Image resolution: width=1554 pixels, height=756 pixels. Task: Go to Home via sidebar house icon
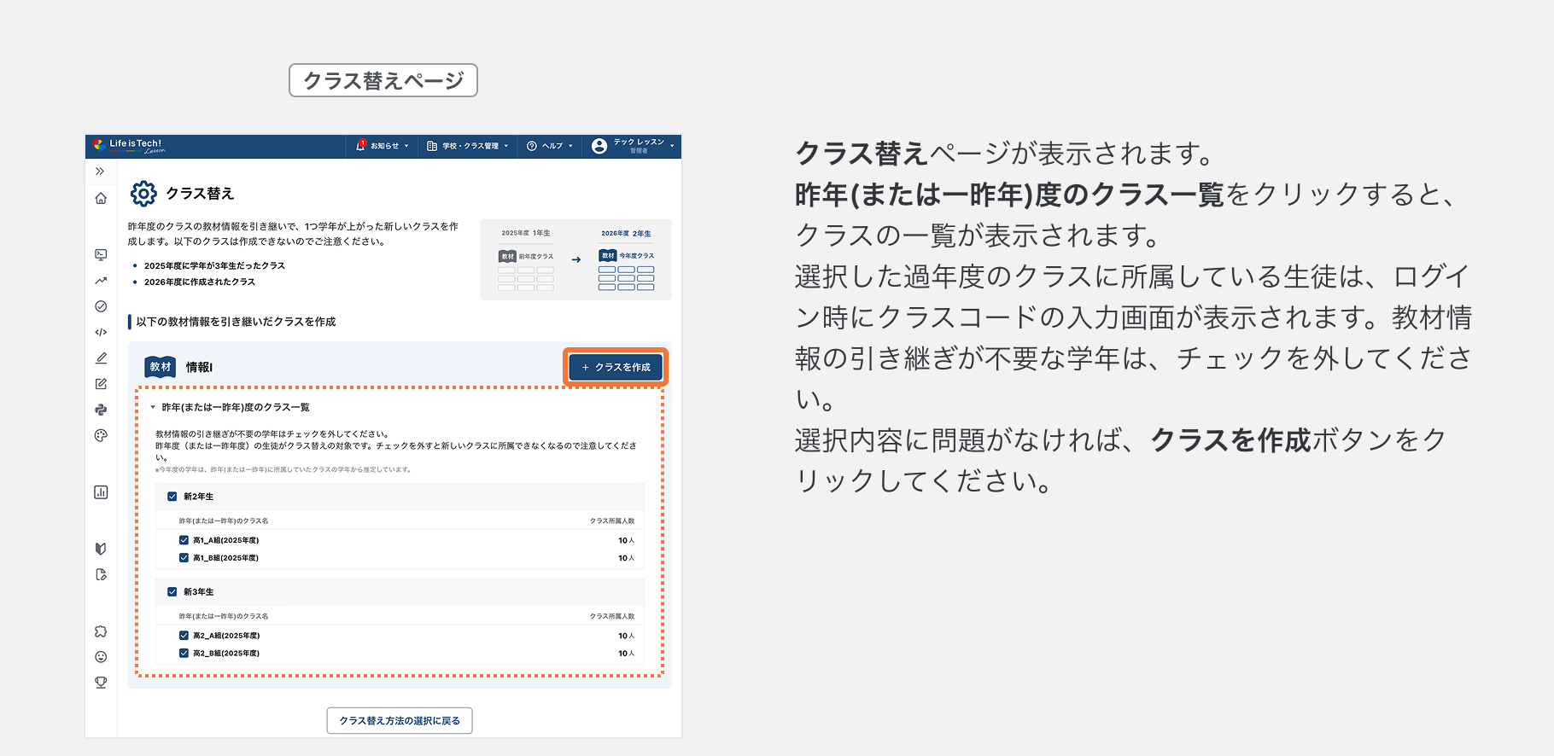tap(101, 199)
